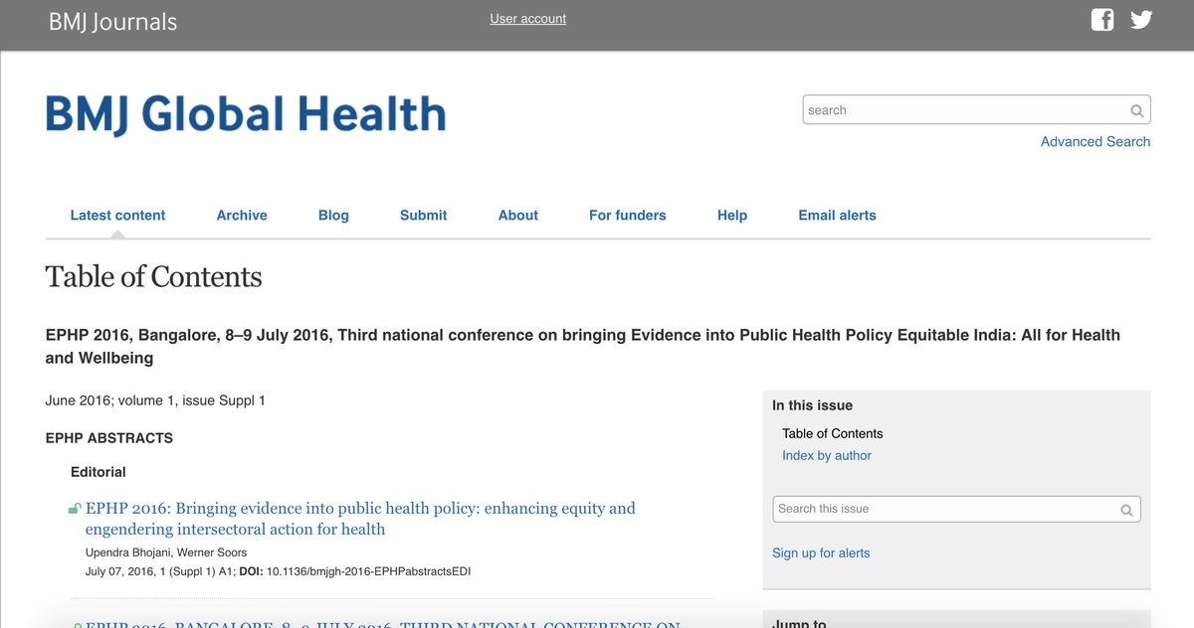The image size is (1194, 628).
Task: Click the magnifier in Search this issue
Action: click(x=1126, y=510)
